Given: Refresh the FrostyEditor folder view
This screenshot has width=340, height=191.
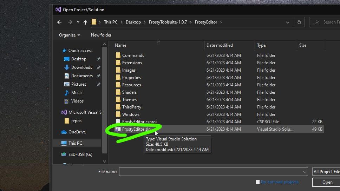Looking at the screenshot, I should point(299,22).
